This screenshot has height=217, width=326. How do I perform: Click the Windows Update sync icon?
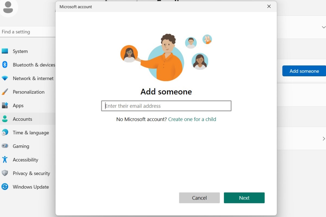point(5,187)
